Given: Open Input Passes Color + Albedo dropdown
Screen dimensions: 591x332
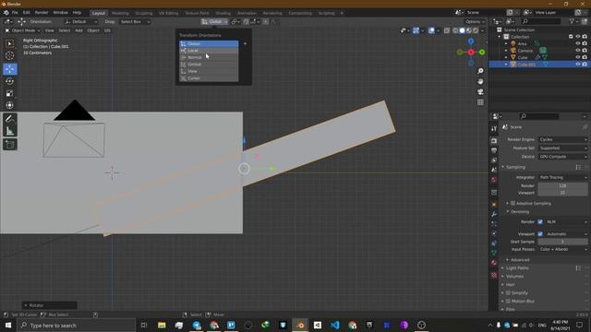Looking at the screenshot, I should pos(562,249).
